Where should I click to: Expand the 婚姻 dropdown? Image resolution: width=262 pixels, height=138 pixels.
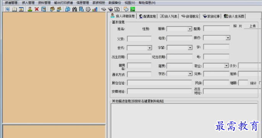point(189,29)
